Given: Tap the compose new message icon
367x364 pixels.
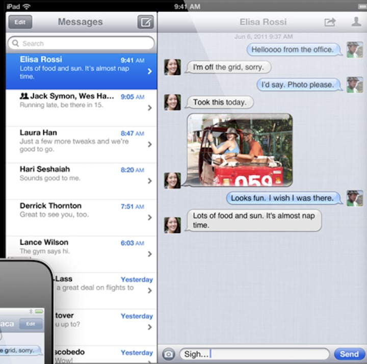Looking at the screenshot, I should pos(146,22).
